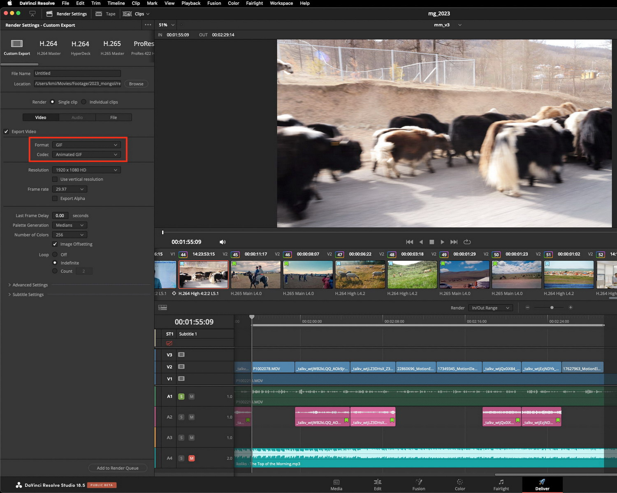Uncheck the Image Offsetting checkbox
The width and height of the screenshot is (617, 493).
pyautogui.click(x=55, y=244)
